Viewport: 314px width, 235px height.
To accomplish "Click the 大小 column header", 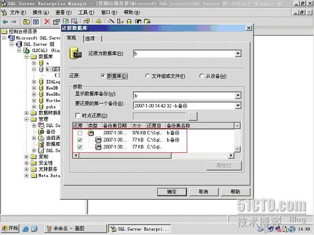I will point(138,125).
